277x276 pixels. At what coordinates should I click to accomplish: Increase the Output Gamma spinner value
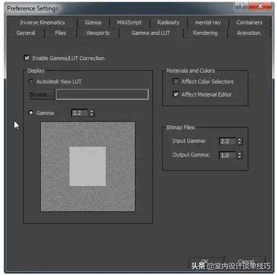[240, 153]
